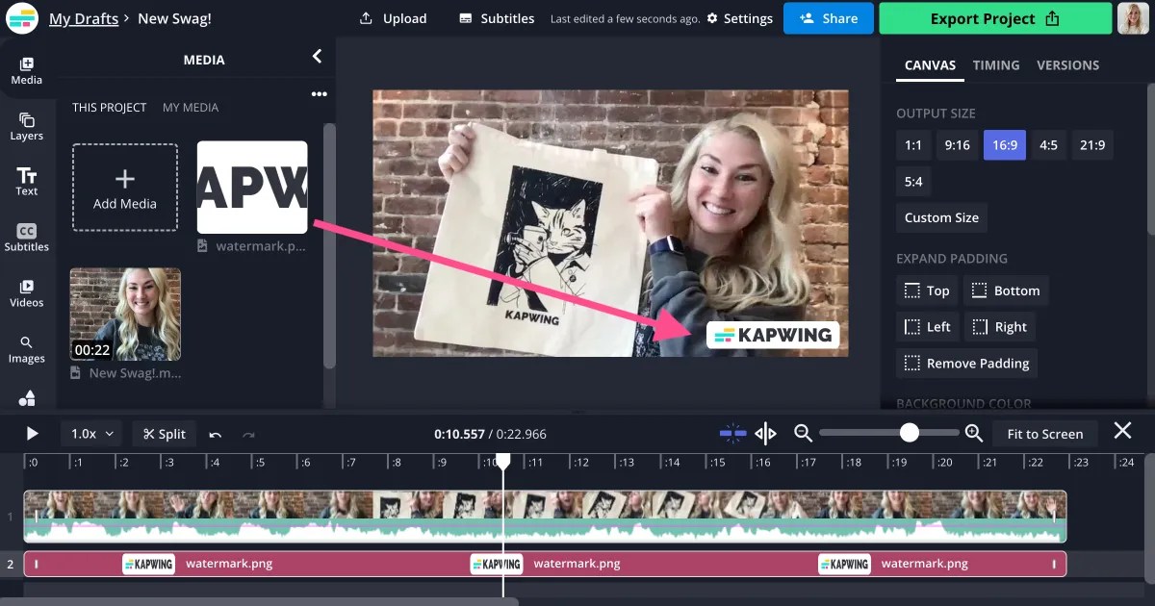Screen dimensions: 1155x606
Task: Open the Subtitles panel from the sidebar
Action: (27, 238)
